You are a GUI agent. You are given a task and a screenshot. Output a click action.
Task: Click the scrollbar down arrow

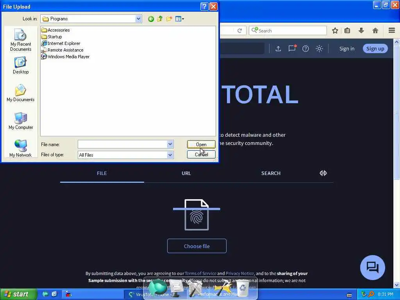(x=397, y=285)
